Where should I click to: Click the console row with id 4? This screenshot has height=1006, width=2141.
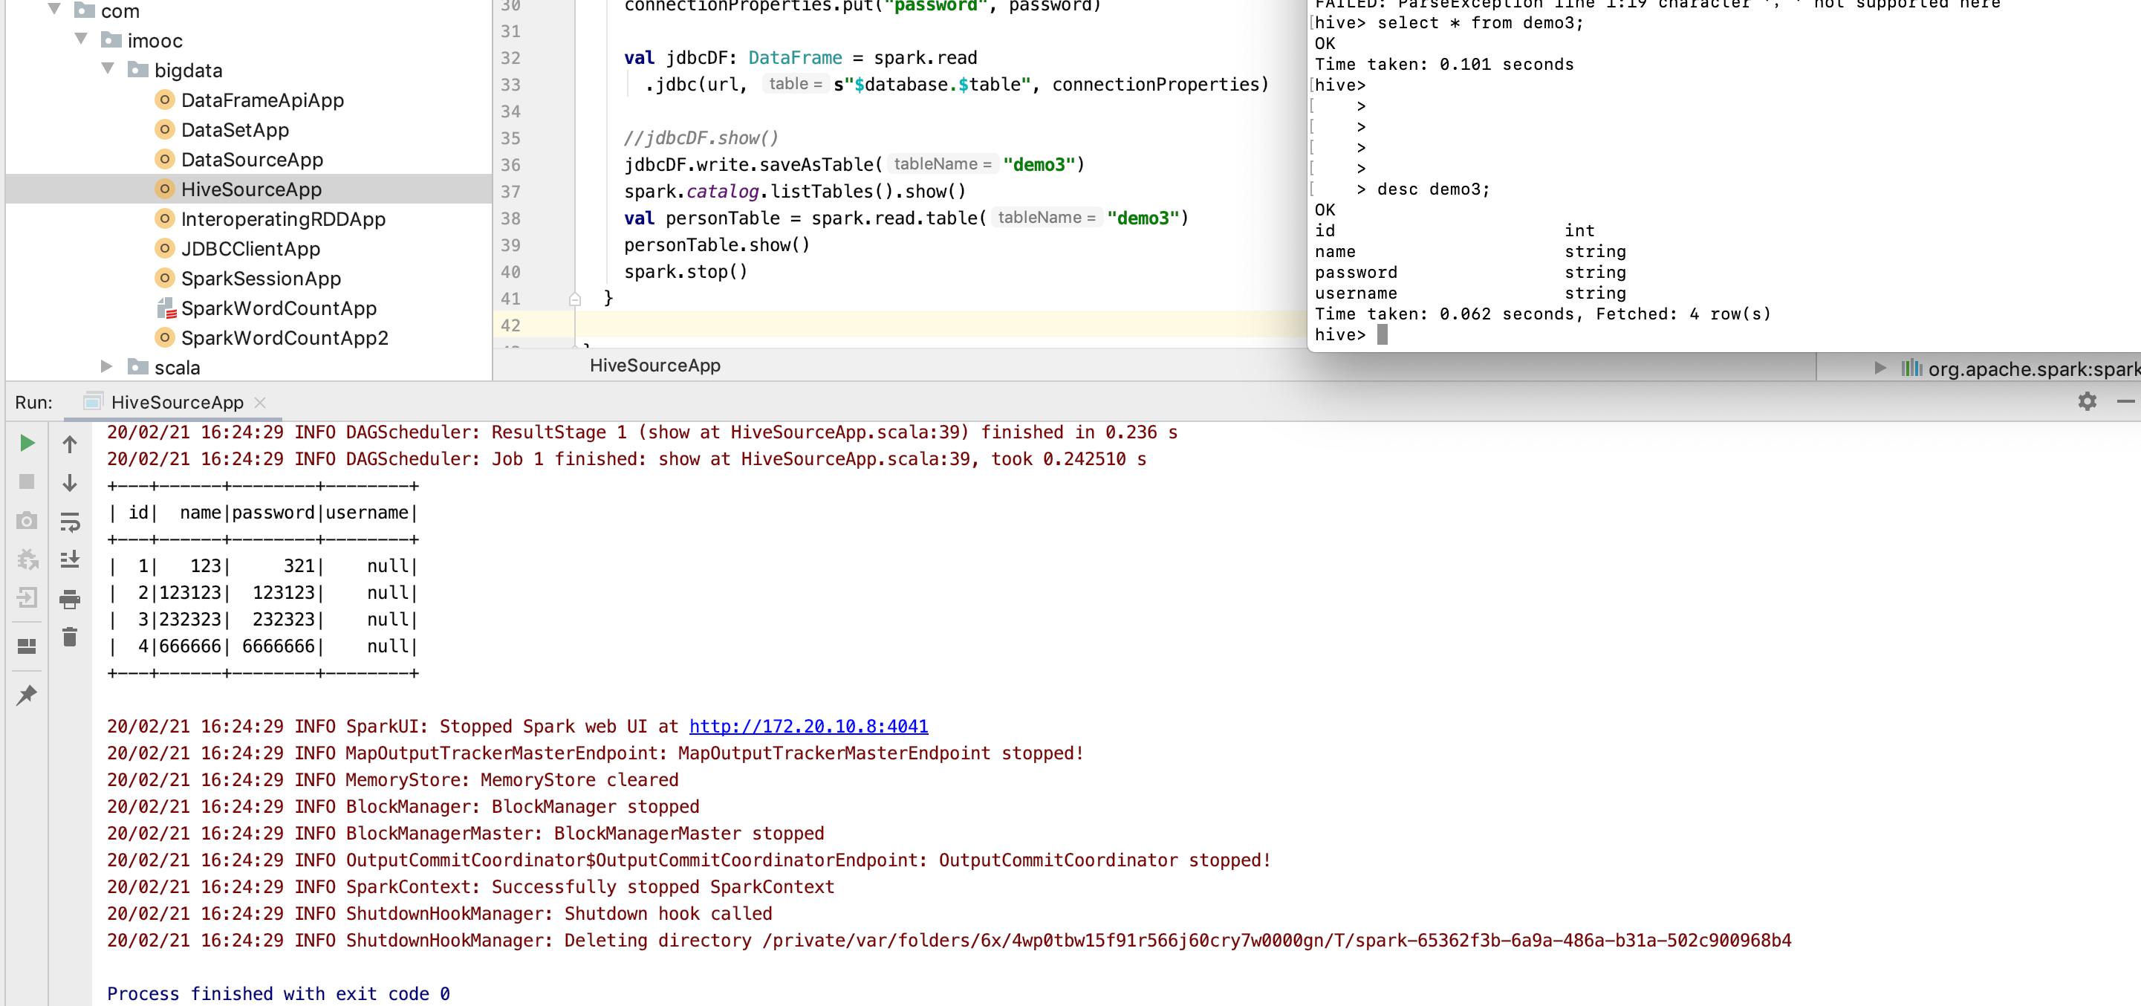[x=263, y=646]
